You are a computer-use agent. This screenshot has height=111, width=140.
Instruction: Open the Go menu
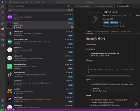pos(27,2)
